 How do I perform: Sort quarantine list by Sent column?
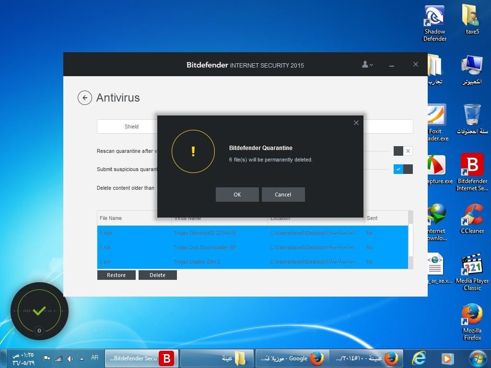tap(372, 218)
